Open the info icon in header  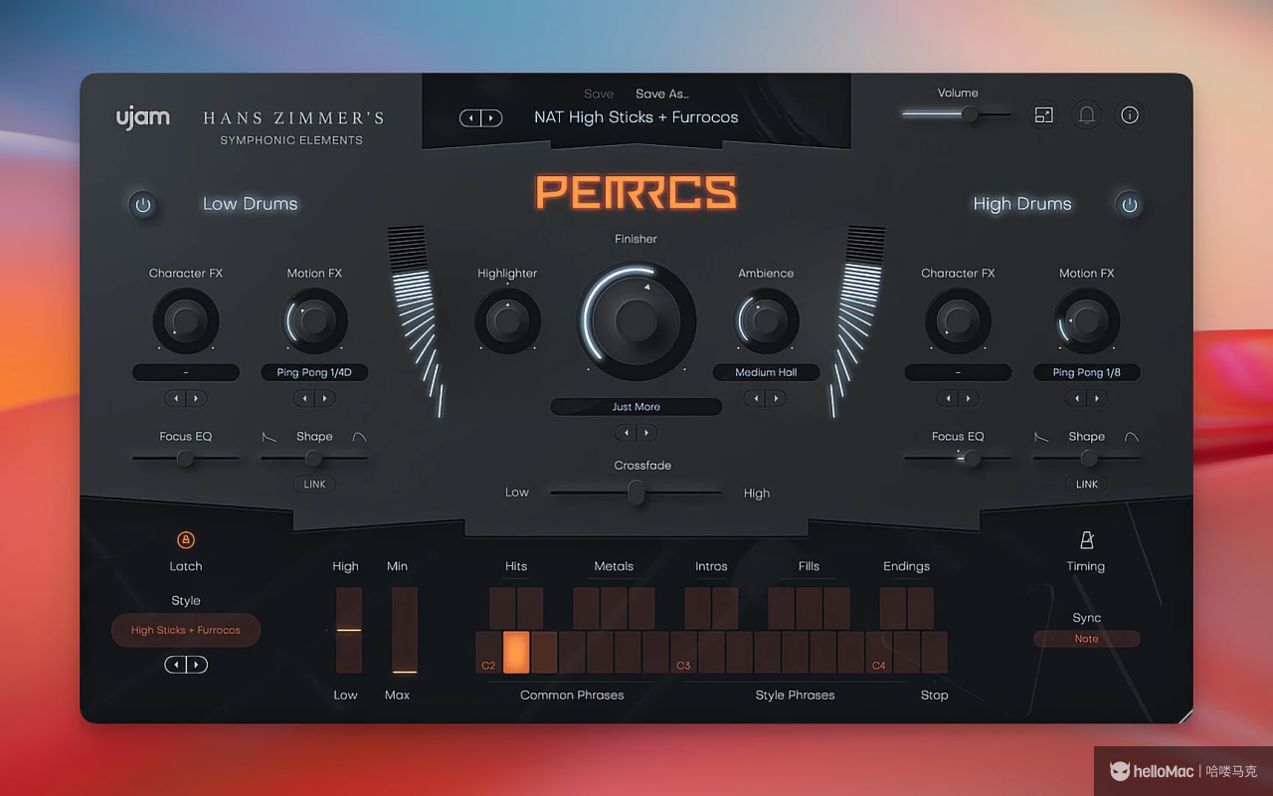pyautogui.click(x=1130, y=115)
